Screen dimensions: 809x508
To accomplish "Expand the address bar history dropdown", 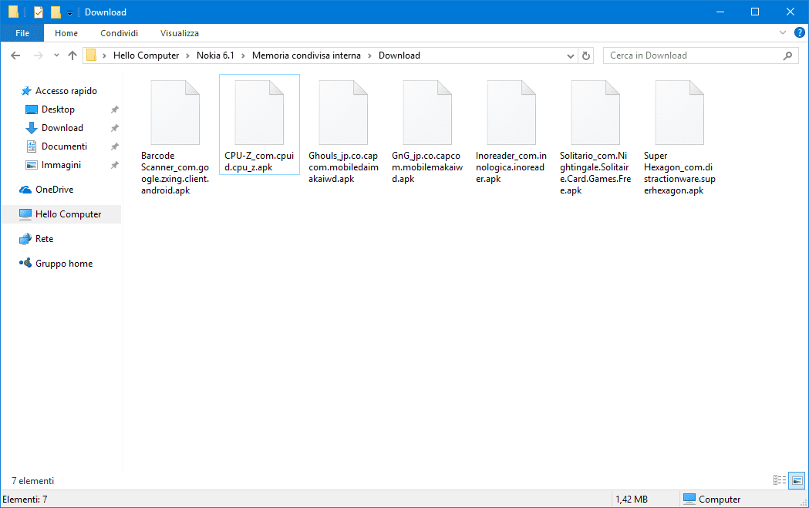I will click(571, 56).
